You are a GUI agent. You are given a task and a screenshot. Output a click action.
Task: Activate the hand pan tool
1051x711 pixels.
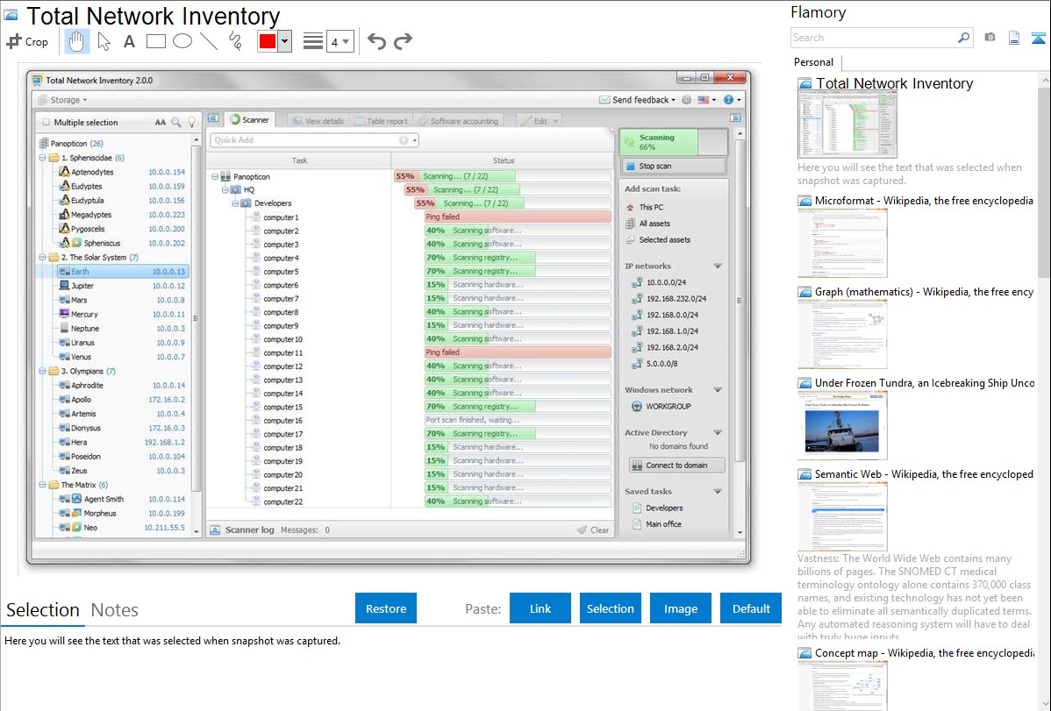coord(76,41)
